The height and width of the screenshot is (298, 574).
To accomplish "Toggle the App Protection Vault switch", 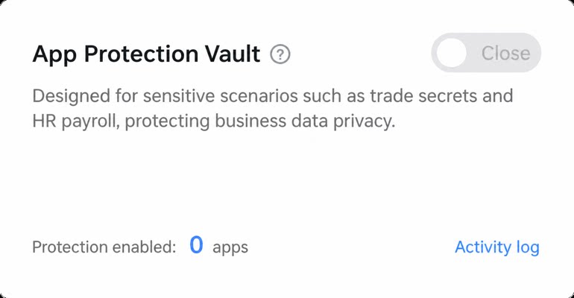I will (x=486, y=53).
